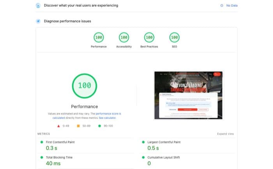Open the See calculator link

107,118
